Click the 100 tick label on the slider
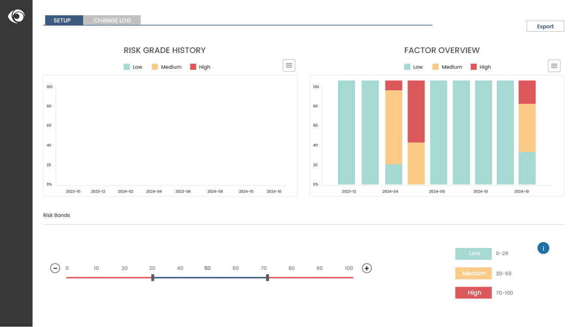Viewport: 584px width, 327px height. click(349, 268)
